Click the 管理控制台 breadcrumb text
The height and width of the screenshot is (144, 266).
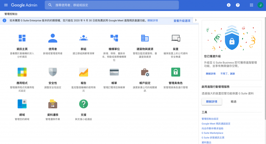click(x=11, y=14)
